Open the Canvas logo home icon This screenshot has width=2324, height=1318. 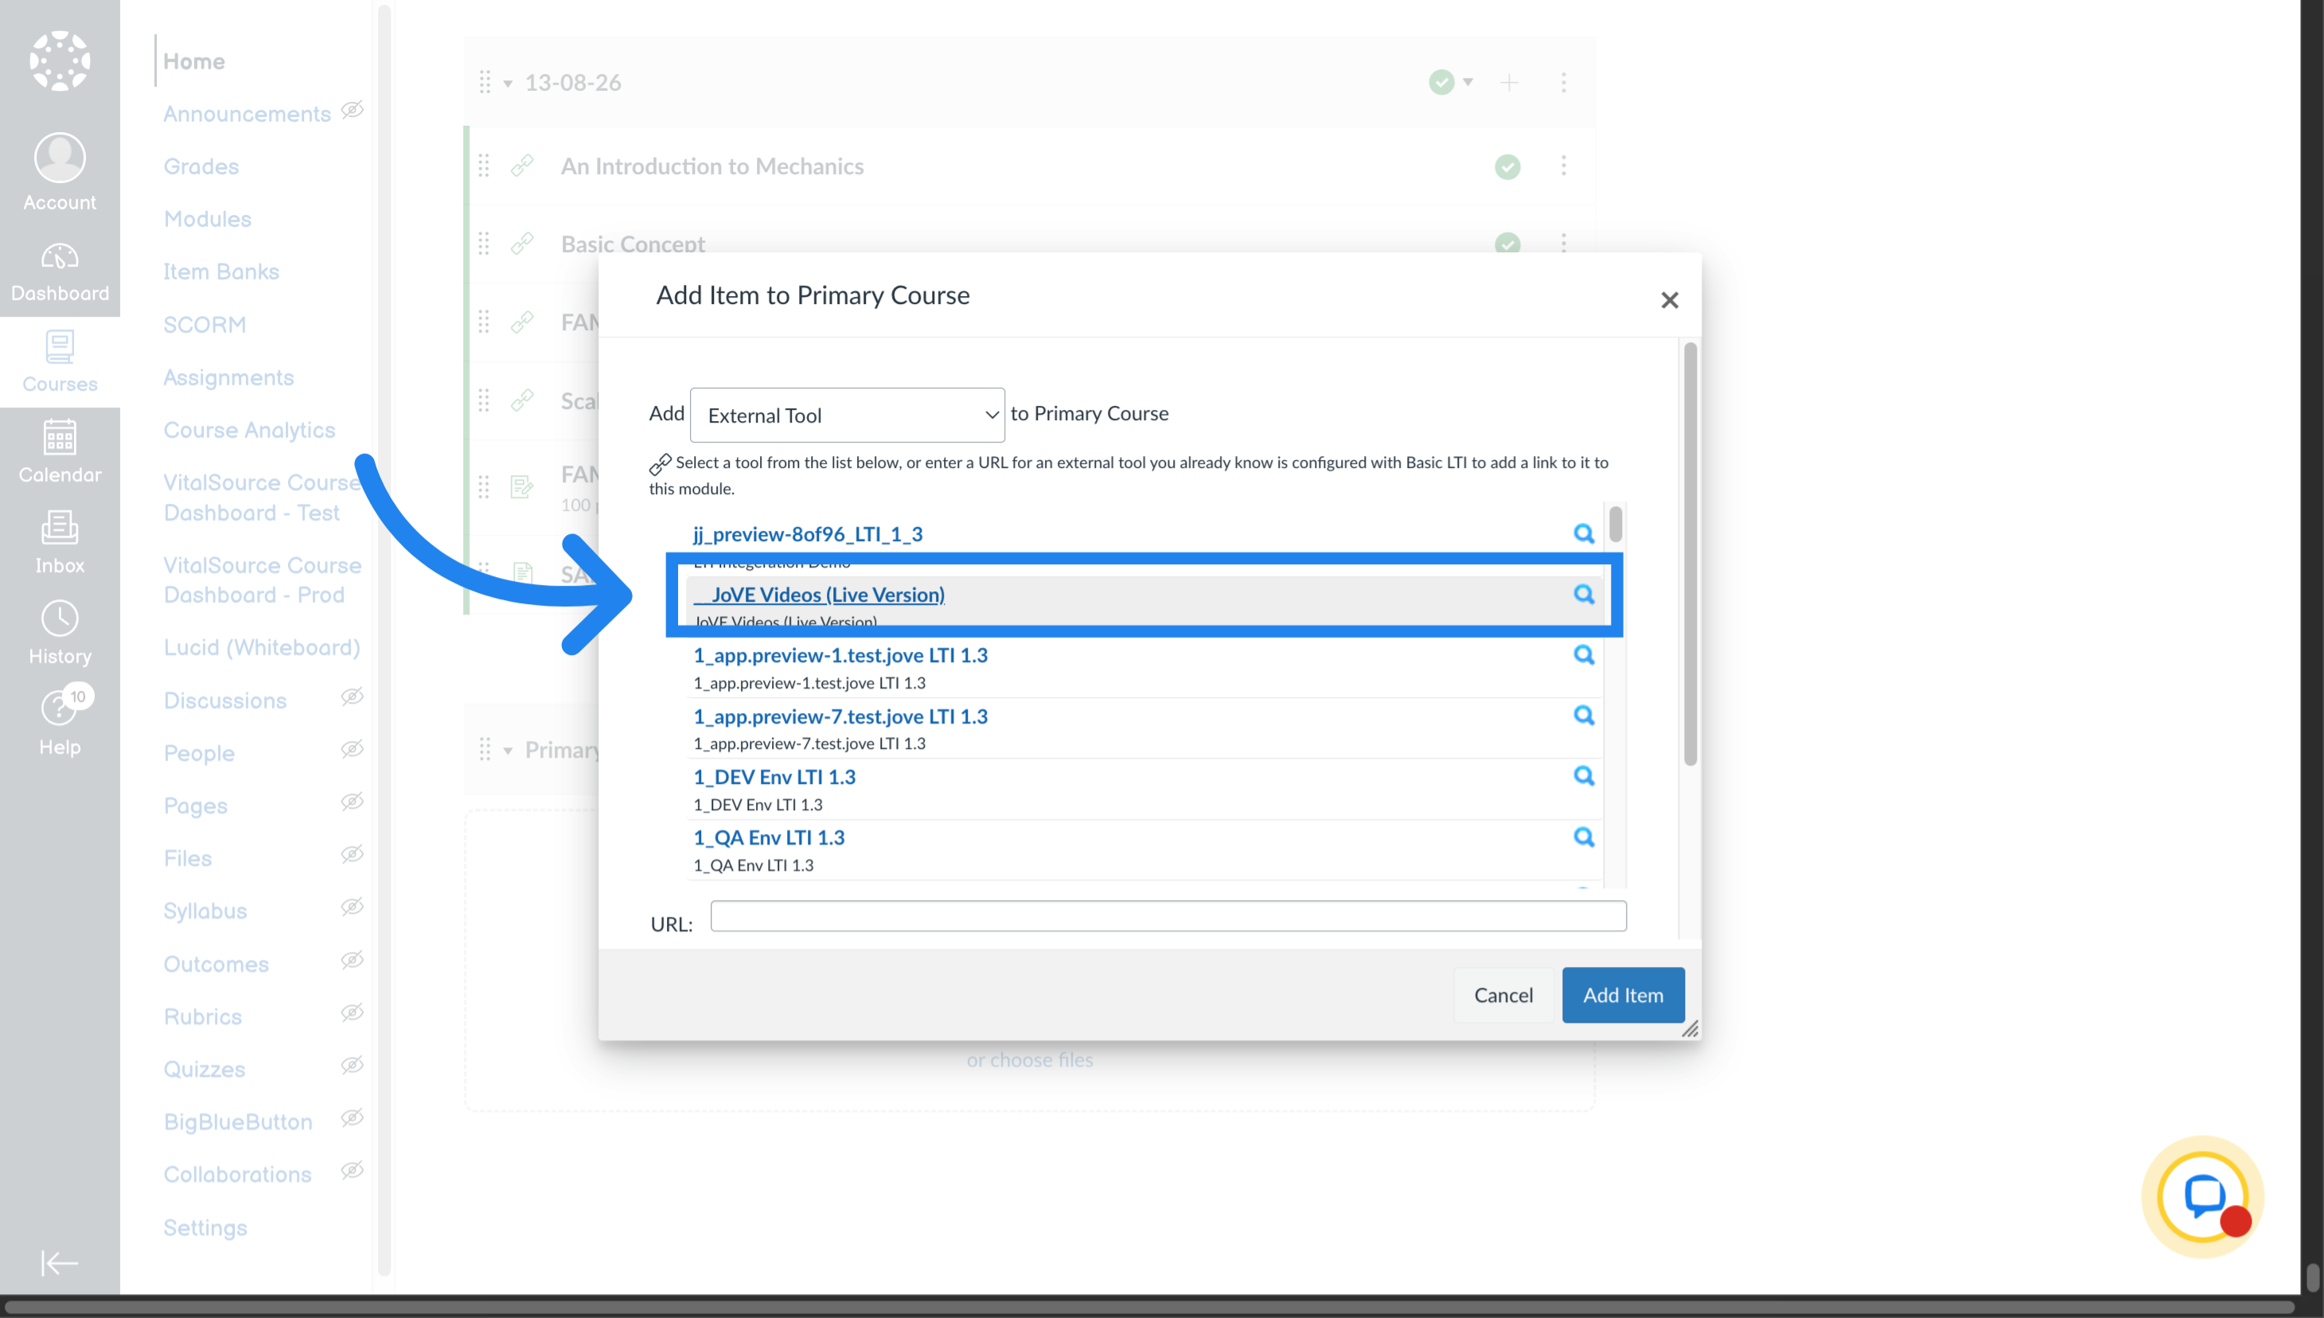click(60, 60)
